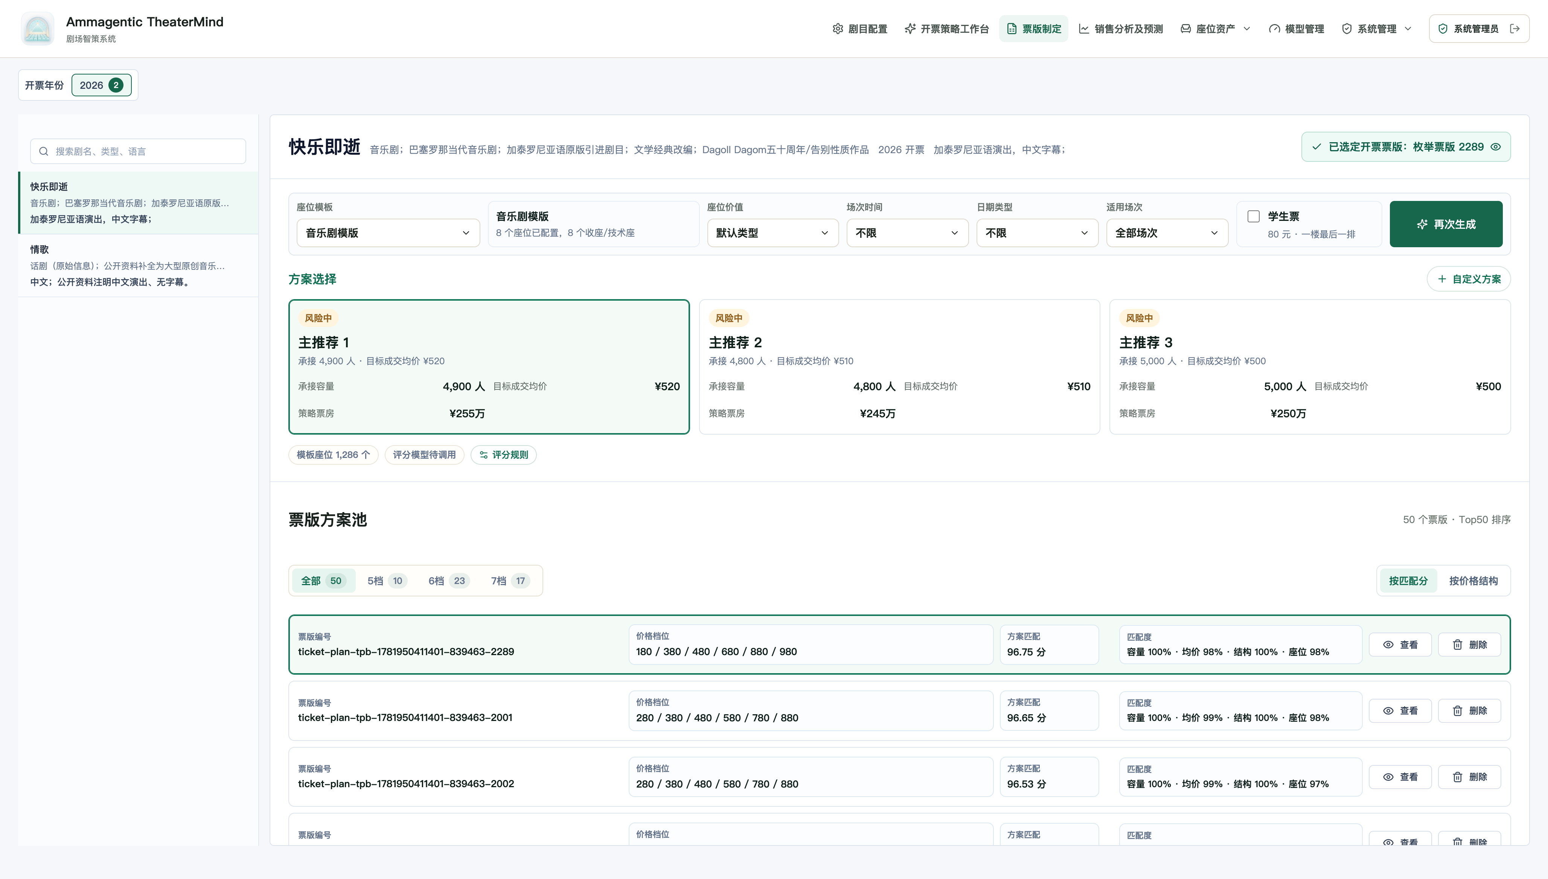Click the logout arrow icon
Viewport: 1548px width, 879px height.
pos(1515,29)
